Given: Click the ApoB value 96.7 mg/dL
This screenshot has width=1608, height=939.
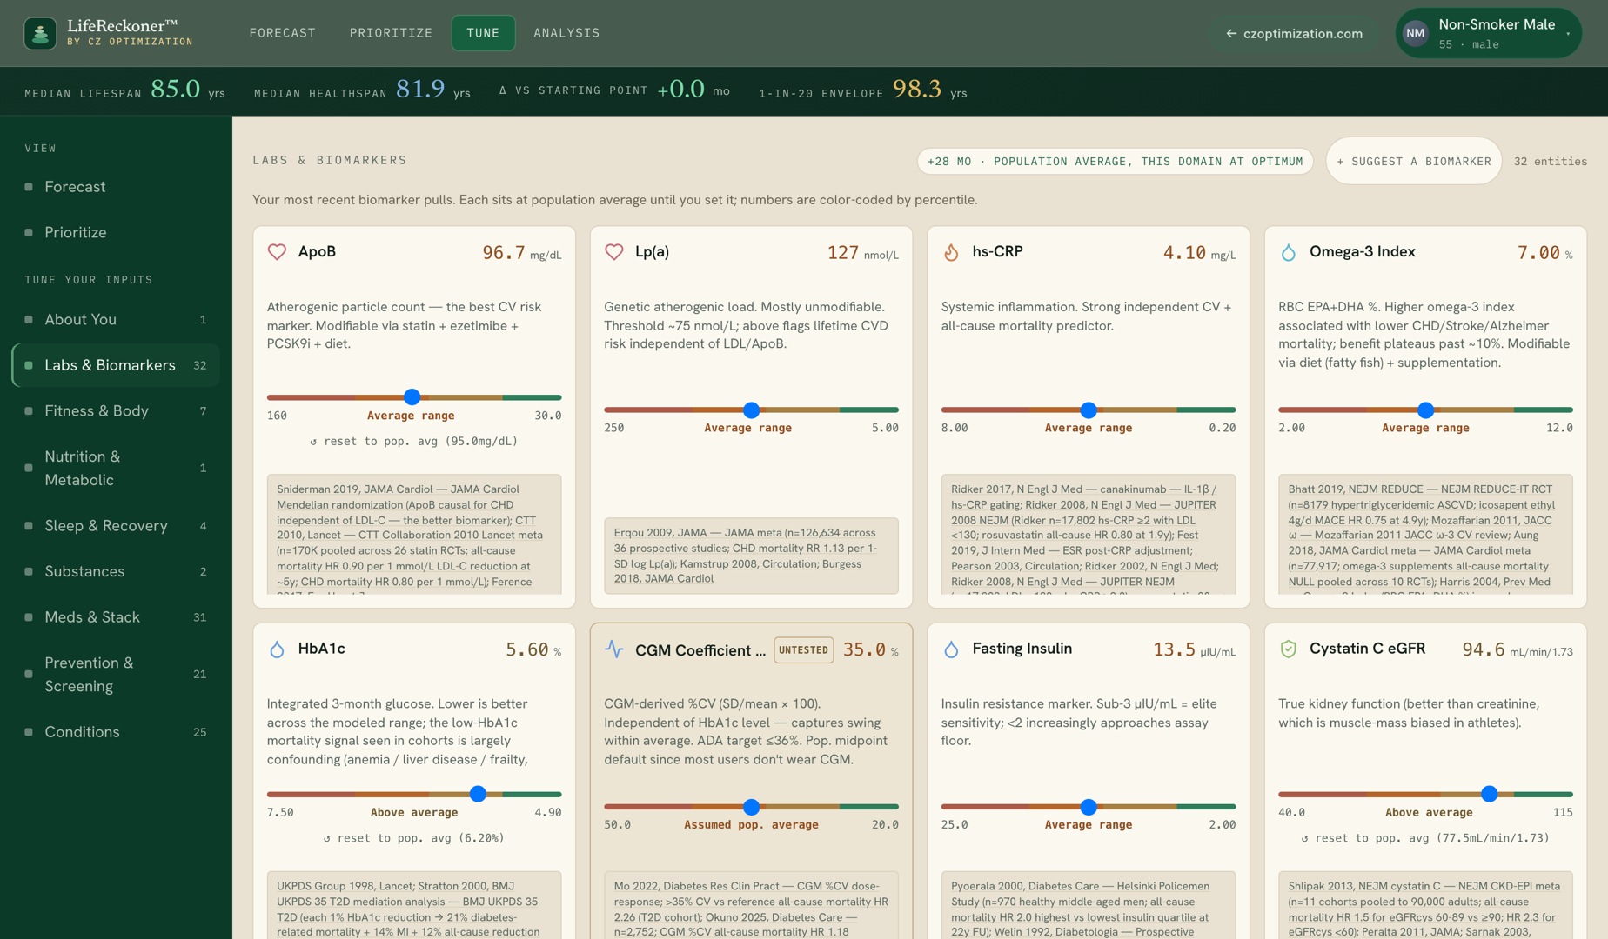Looking at the screenshot, I should coord(521,253).
